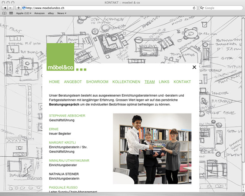Viewport: 245px width, 196px height.
Task: Select the SHOWROOM navigation item
Action: [x=97, y=82]
